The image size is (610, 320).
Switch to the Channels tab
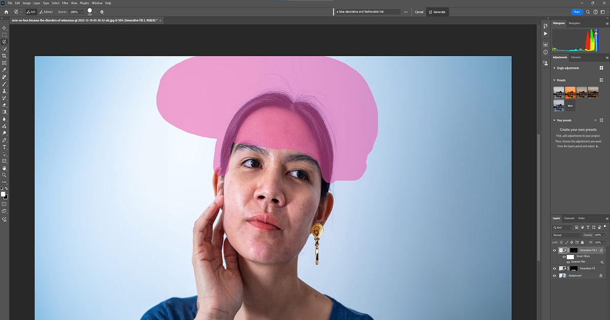click(569, 218)
